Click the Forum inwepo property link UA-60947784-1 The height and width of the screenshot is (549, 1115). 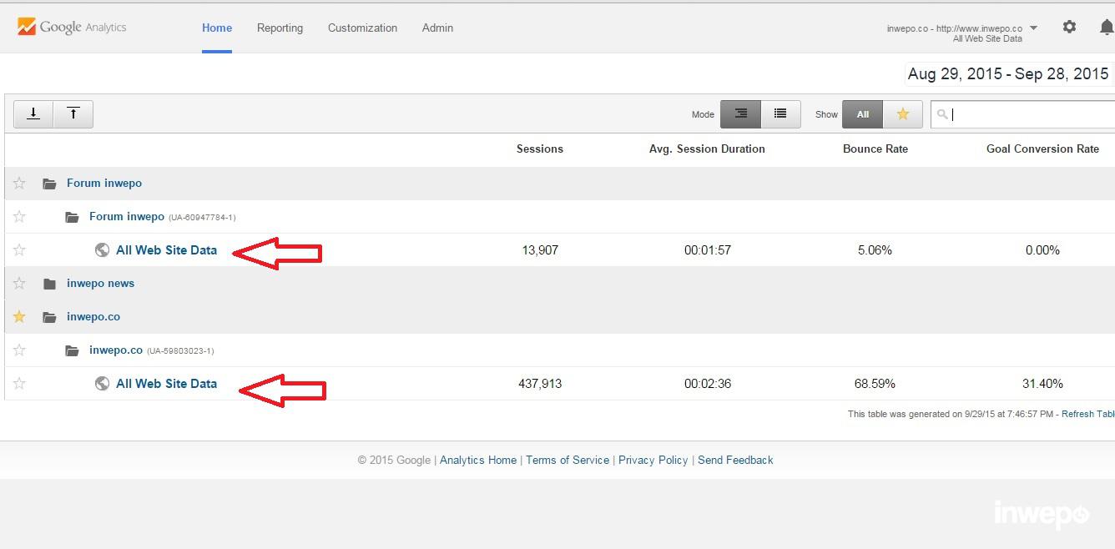[127, 216]
